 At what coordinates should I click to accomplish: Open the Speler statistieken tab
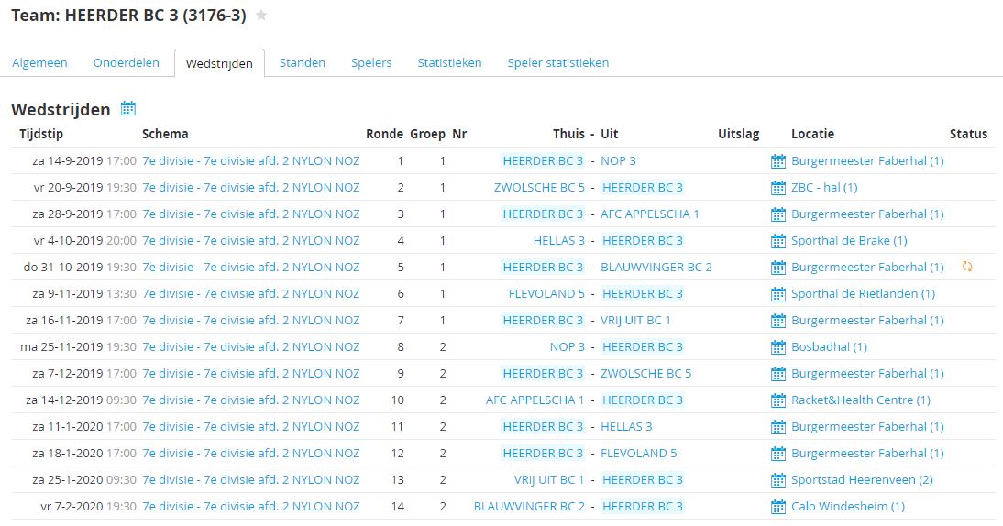(557, 63)
